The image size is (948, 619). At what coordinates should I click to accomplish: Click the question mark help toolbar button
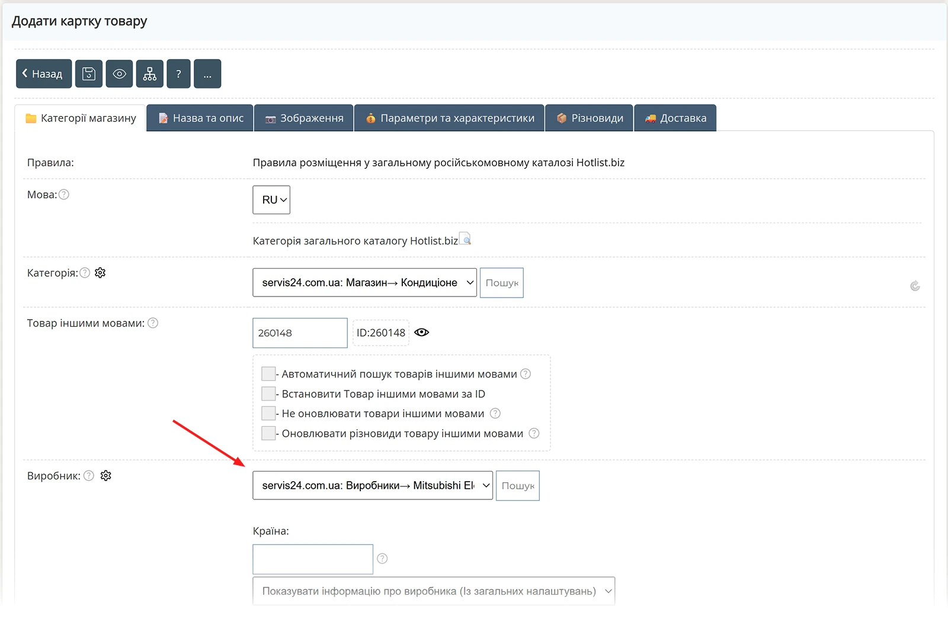point(178,74)
